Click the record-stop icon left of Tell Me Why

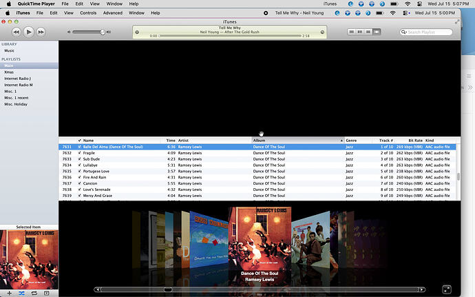coord(266,13)
